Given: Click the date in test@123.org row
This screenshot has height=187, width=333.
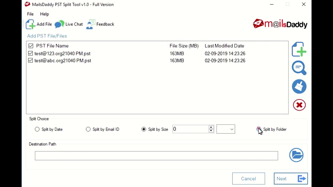Looking at the screenshot, I should click(225, 54).
